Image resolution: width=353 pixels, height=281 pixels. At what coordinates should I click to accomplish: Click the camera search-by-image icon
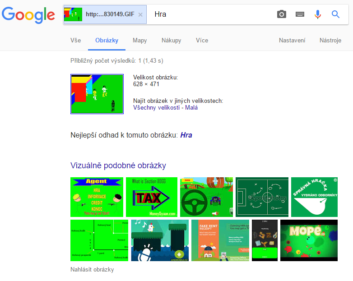[x=281, y=14]
